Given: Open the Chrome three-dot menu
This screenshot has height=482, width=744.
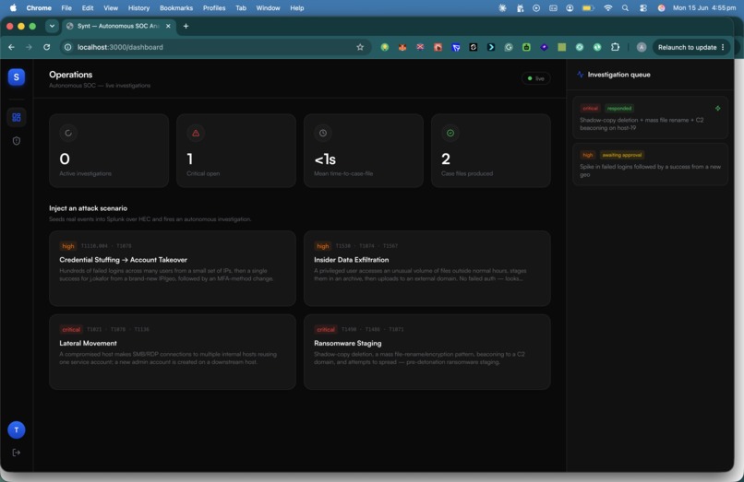Looking at the screenshot, I should [x=723, y=47].
